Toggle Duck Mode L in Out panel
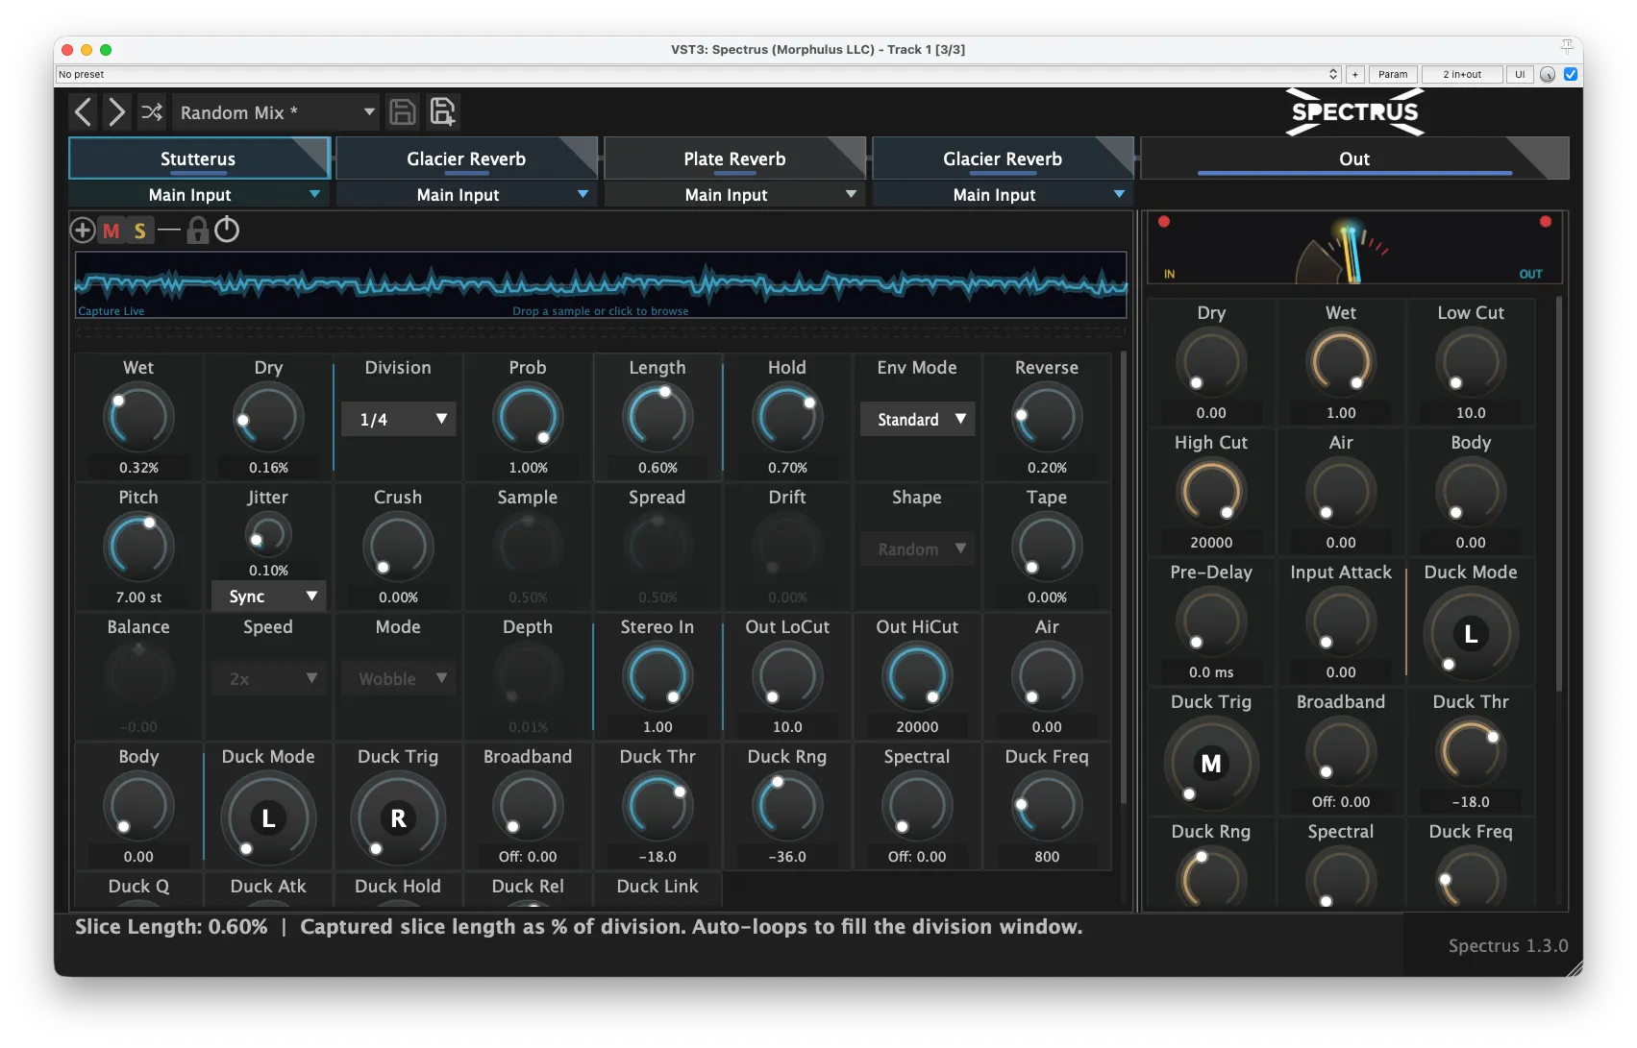Image resolution: width=1637 pixels, height=1048 pixels. [x=1471, y=634]
